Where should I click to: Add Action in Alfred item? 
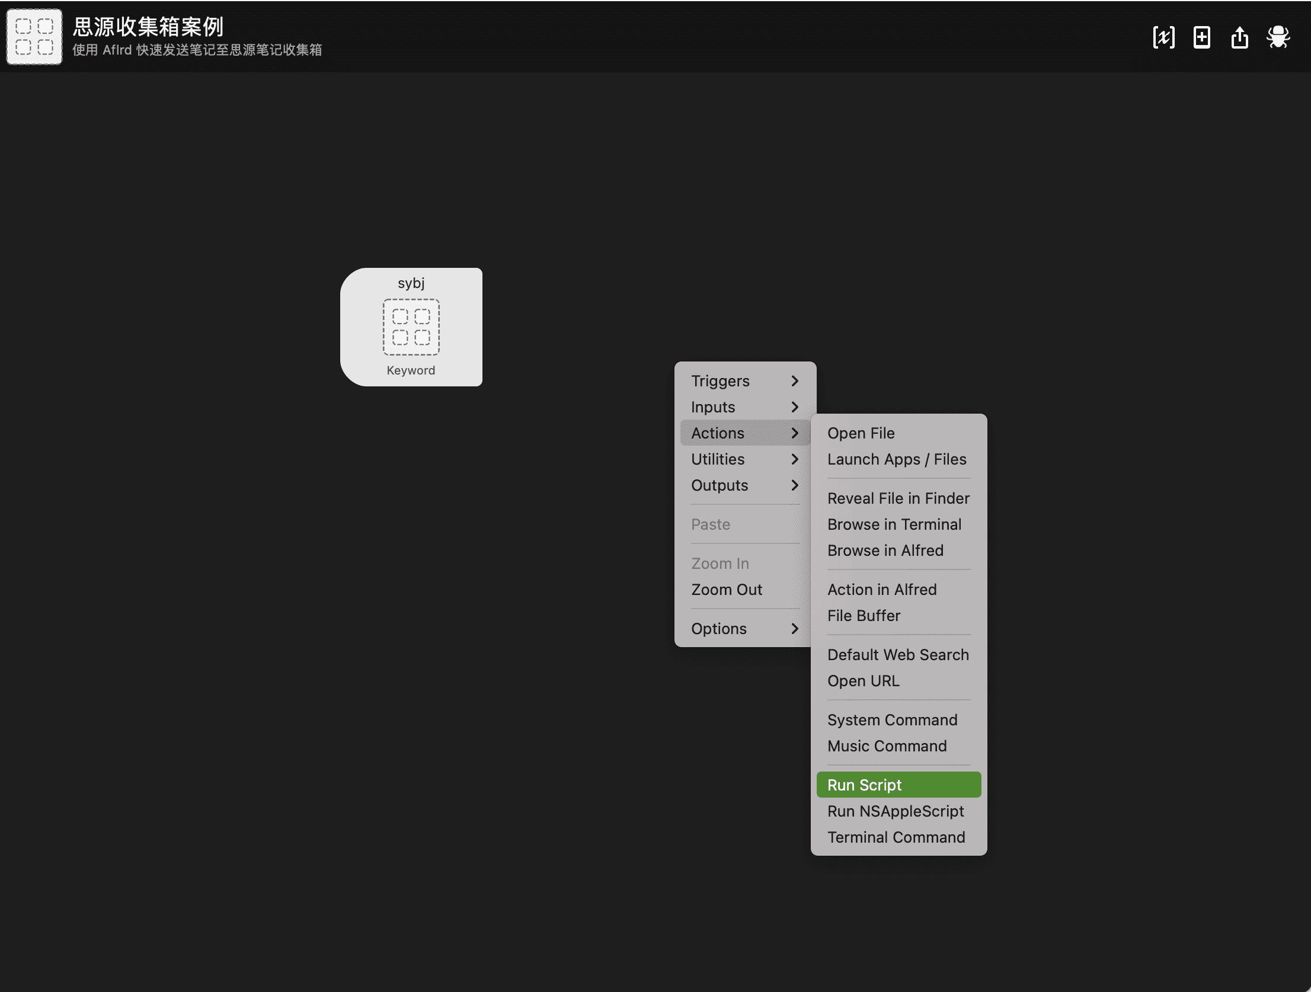point(898,590)
